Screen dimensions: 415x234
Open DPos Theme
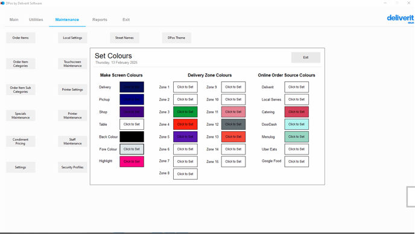tap(177, 38)
